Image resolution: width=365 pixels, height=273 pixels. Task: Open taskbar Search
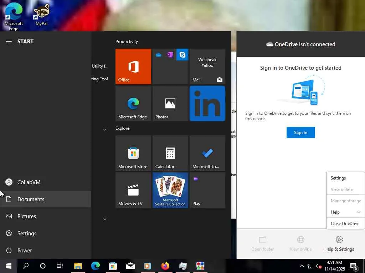pos(26,266)
